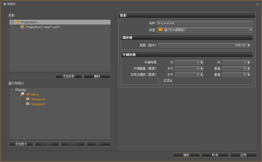Click the disabled 添加窗口 button

pos(47,144)
